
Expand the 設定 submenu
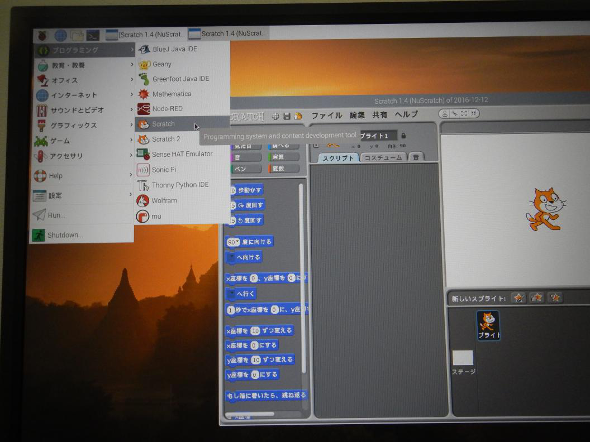83,195
